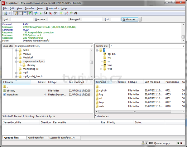187x147 pixels.
Task: Click the Port input field
Action: tap(116, 19)
